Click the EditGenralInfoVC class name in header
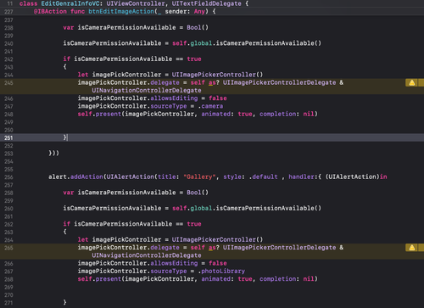This screenshot has width=424, height=308. click(70, 3)
